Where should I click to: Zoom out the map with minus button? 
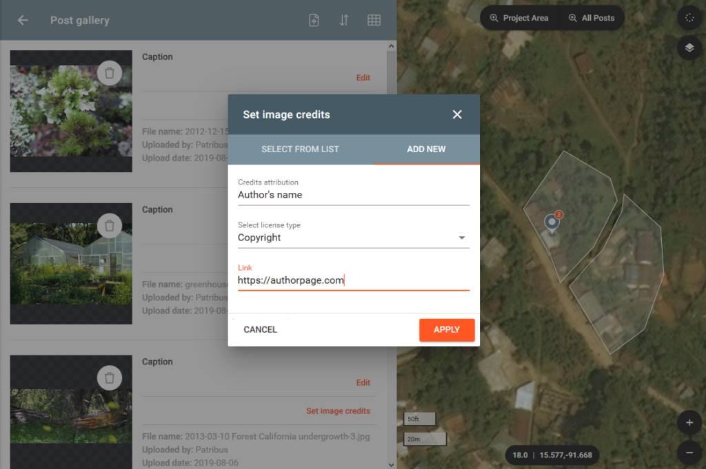click(689, 452)
